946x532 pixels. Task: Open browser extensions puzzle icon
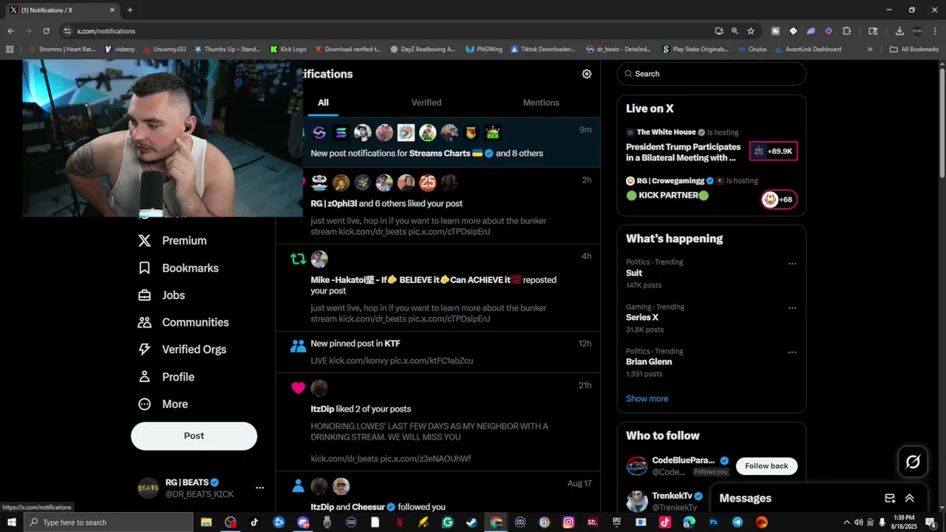[846, 31]
